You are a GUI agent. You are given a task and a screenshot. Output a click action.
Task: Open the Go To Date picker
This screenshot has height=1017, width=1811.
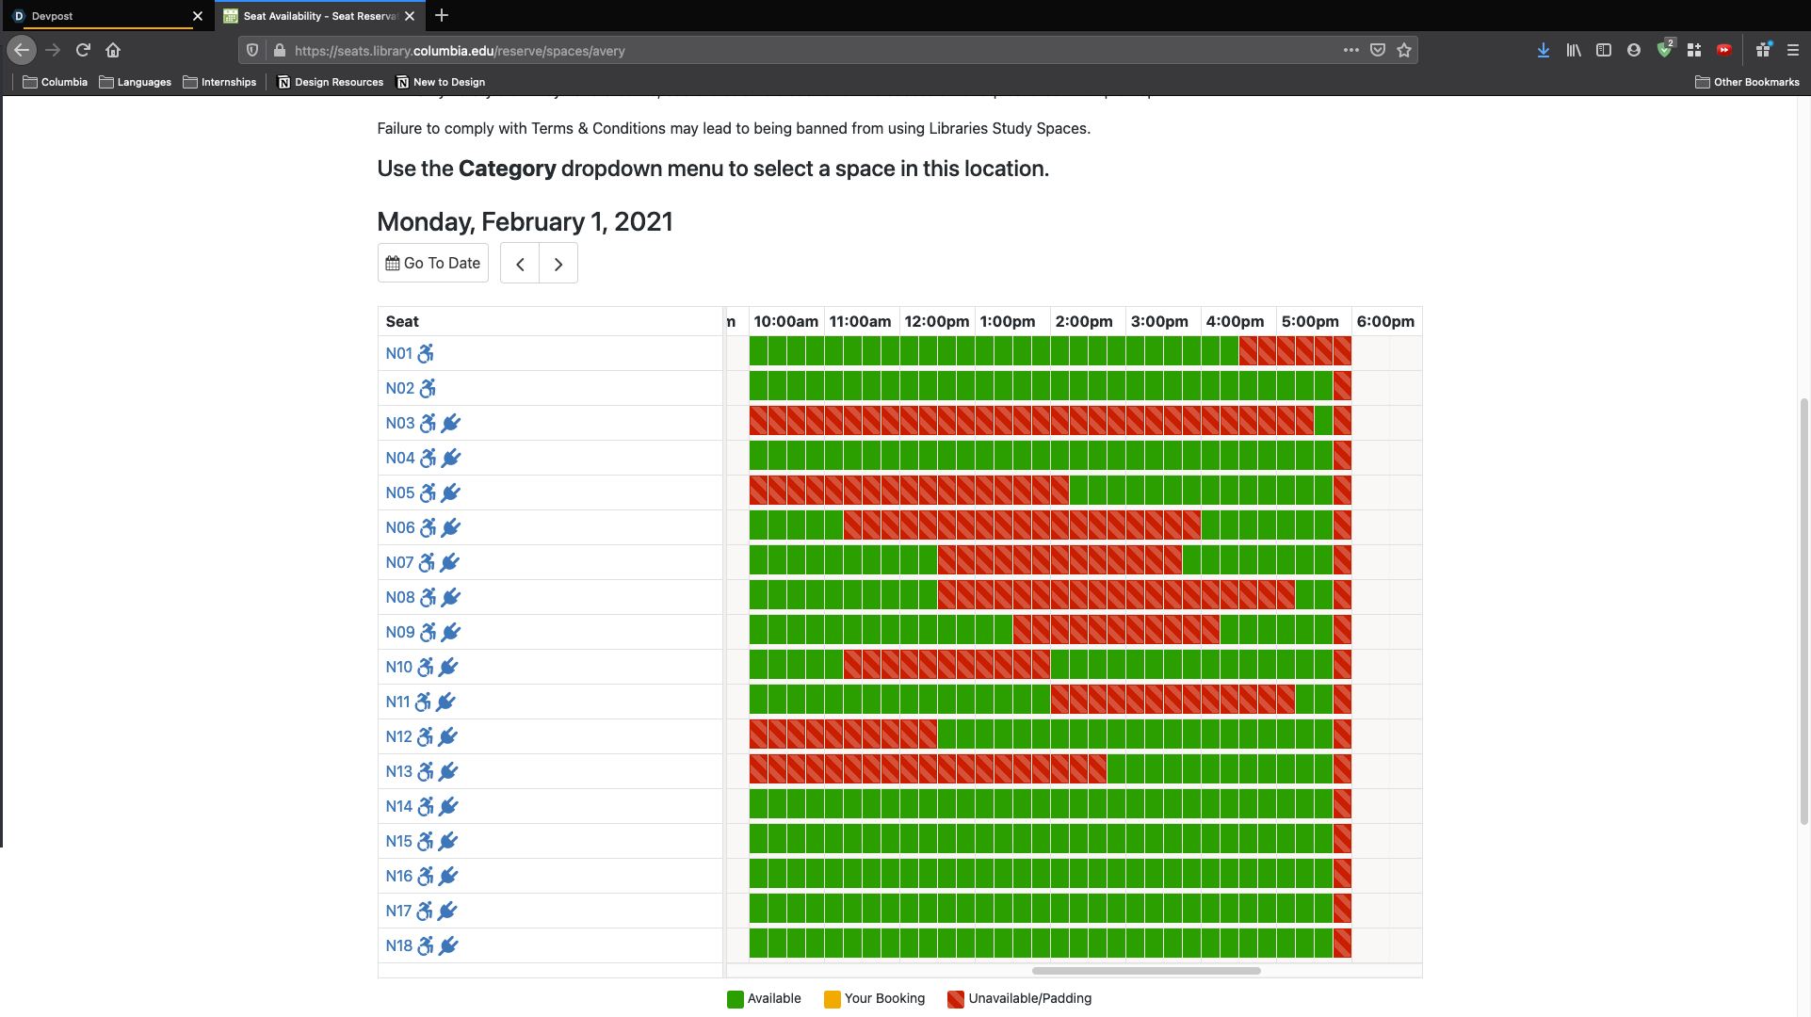point(433,264)
